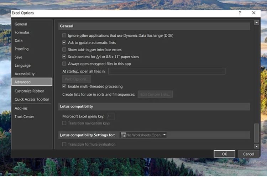This screenshot has height=178, width=267.
Task: Open the No Worksheets Open dropdown
Action: (x=143, y=135)
